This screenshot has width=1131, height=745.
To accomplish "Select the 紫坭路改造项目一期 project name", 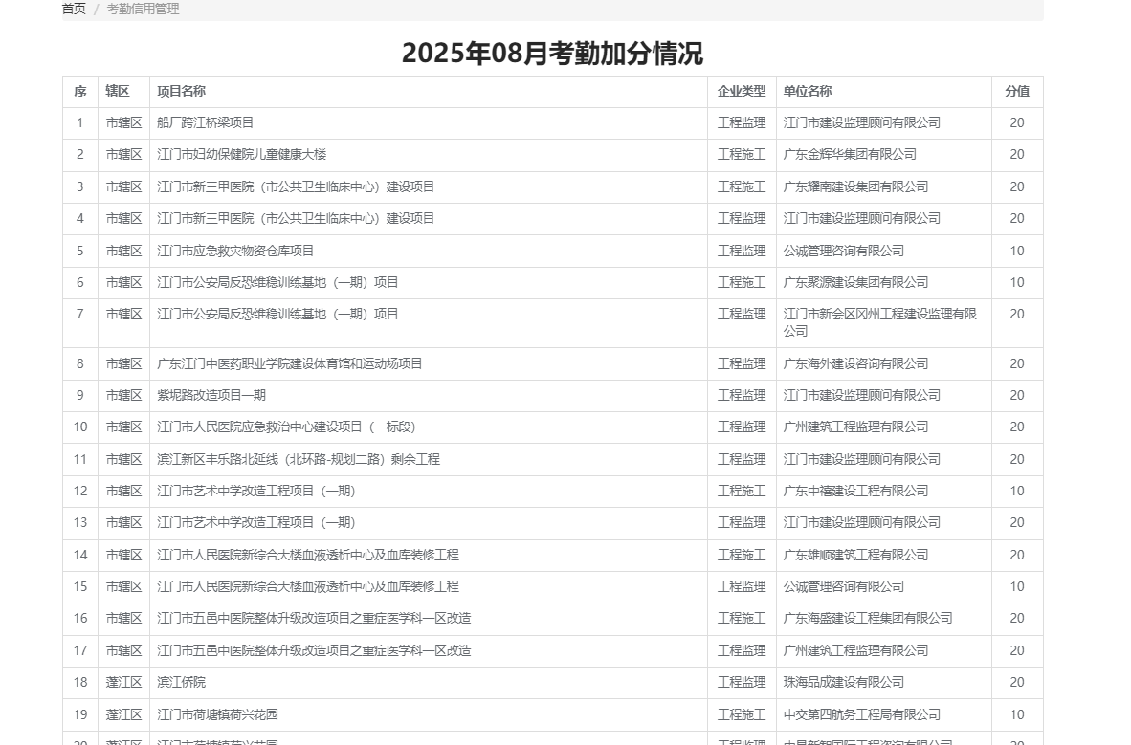I will 211,395.
